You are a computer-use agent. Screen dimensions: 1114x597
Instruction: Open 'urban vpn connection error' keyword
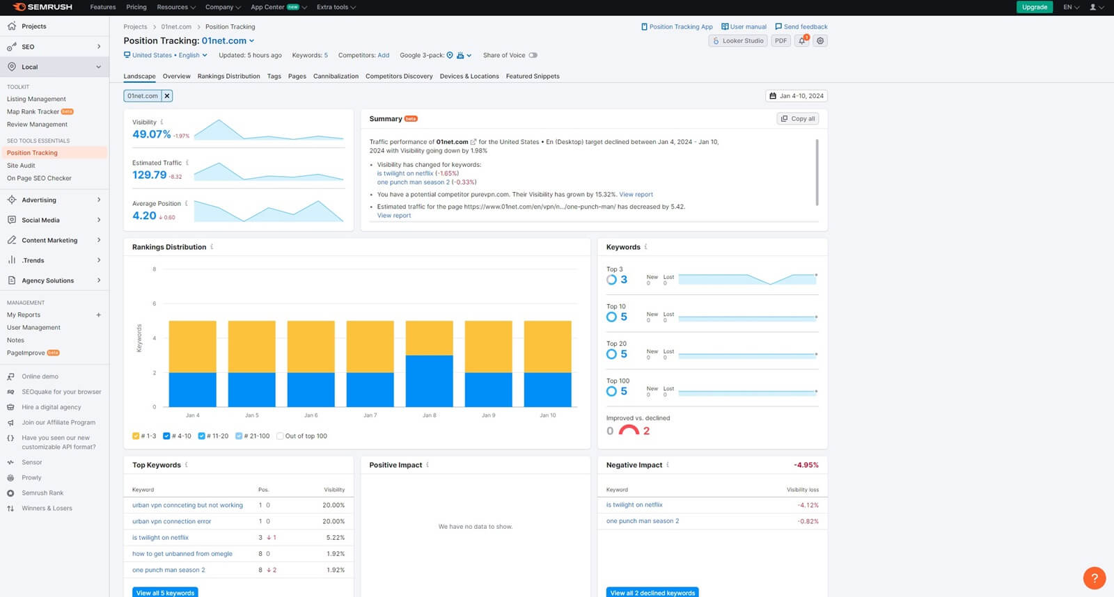click(x=171, y=521)
